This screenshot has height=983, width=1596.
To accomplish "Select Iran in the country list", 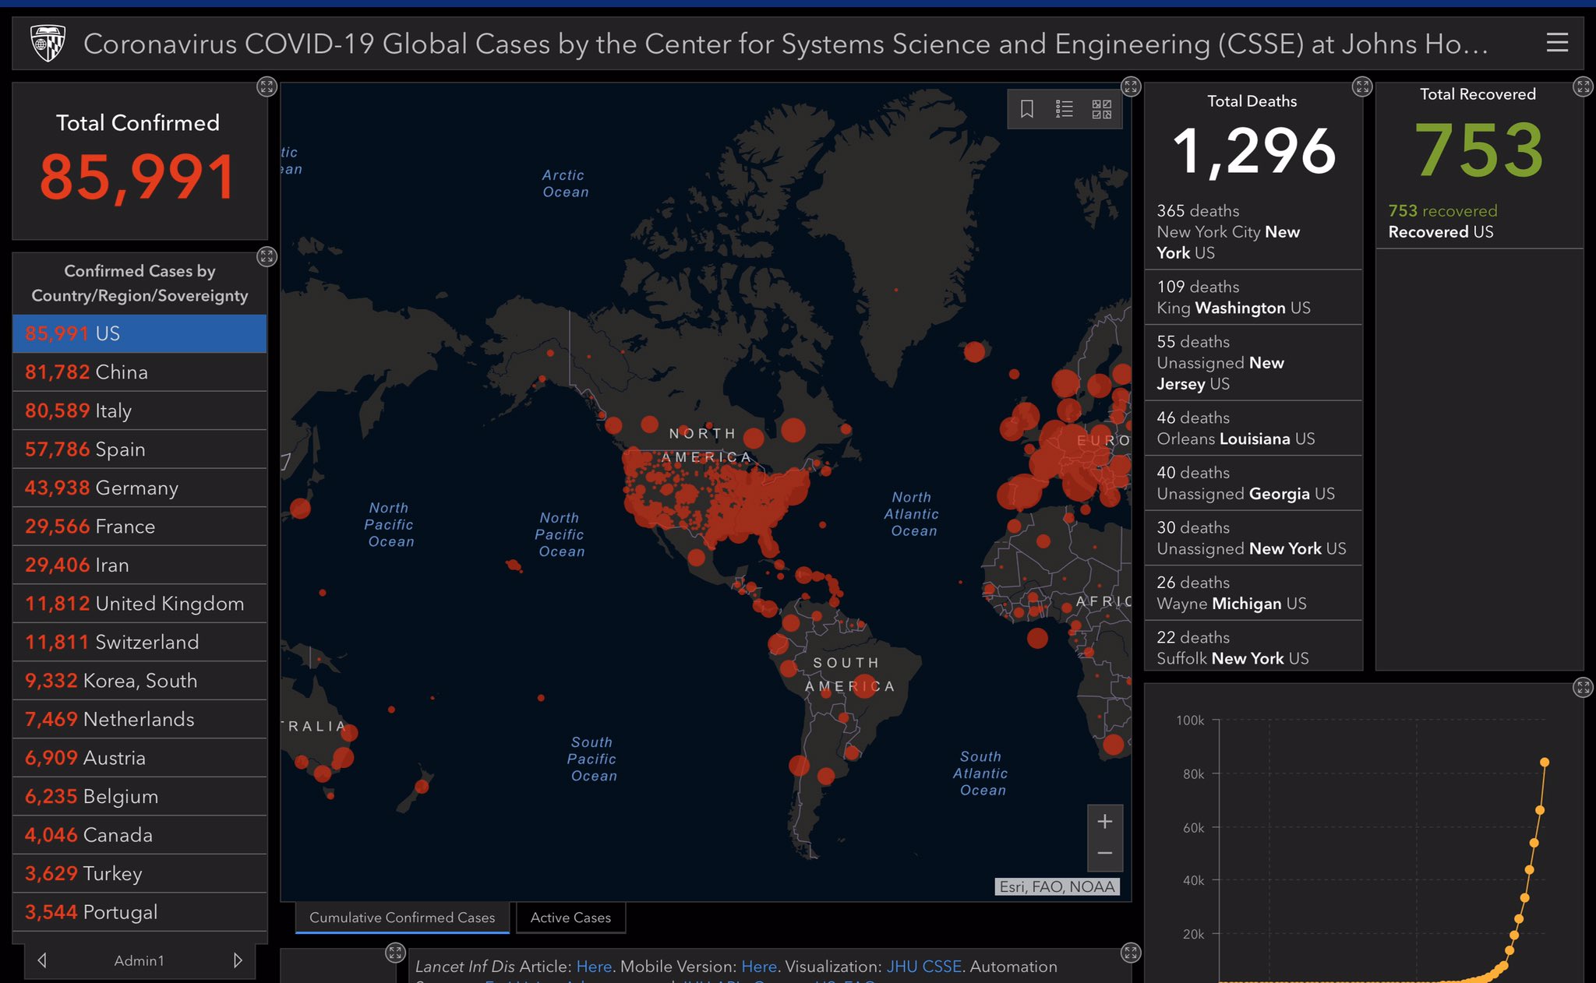I will point(139,565).
